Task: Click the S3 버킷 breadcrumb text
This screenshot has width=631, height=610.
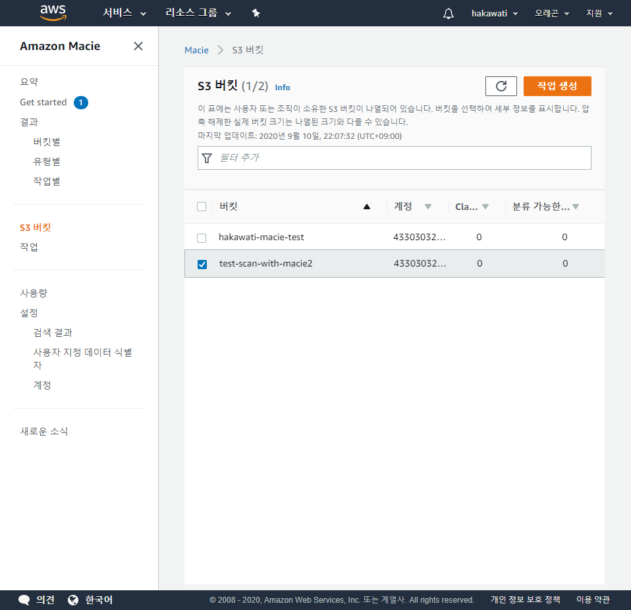Action: pyautogui.click(x=248, y=50)
